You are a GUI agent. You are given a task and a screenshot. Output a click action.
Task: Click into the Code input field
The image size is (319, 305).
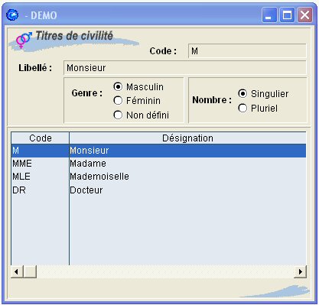tap(247, 51)
